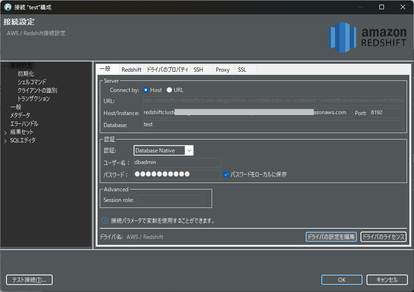The image size is (414, 292).
Task: Click the Amazon Redshift logo
Action: click(367, 37)
